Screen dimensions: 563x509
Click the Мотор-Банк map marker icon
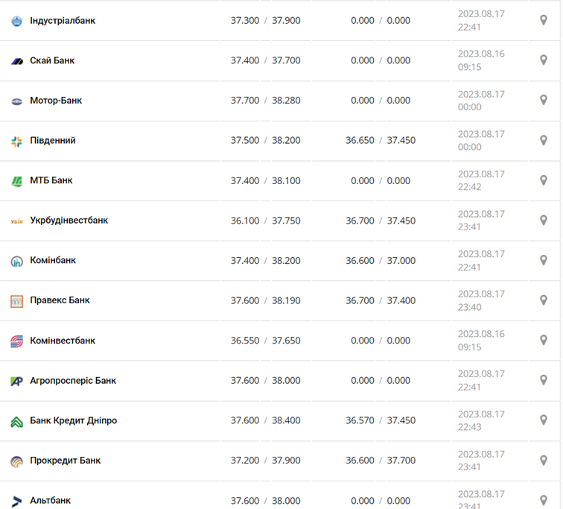pyautogui.click(x=544, y=100)
